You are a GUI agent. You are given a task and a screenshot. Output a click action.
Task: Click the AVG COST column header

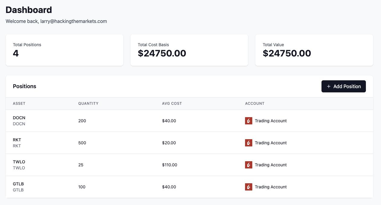click(x=172, y=103)
